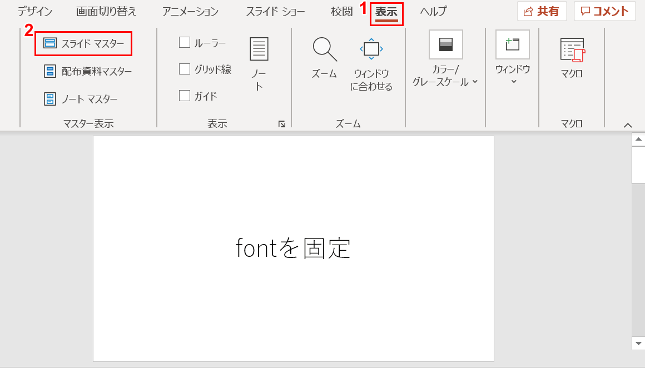Image resolution: width=645 pixels, height=368 pixels.
Task: Open the コメント pane
Action: [604, 11]
